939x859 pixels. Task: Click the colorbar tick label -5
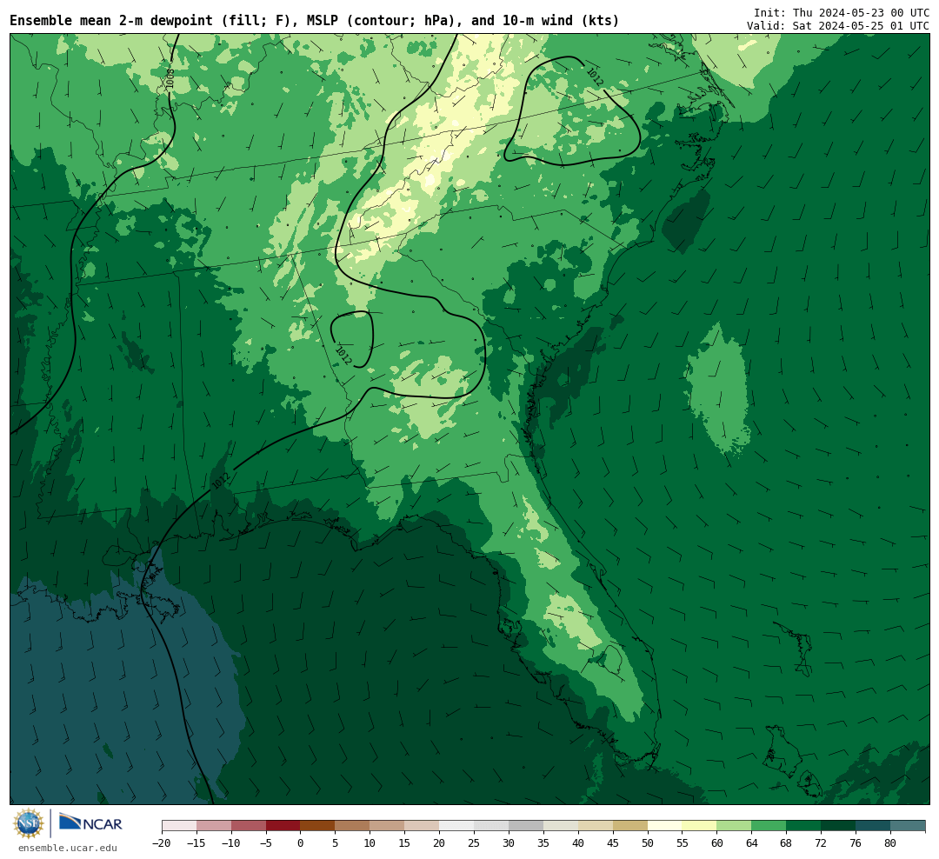tap(266, 842)
